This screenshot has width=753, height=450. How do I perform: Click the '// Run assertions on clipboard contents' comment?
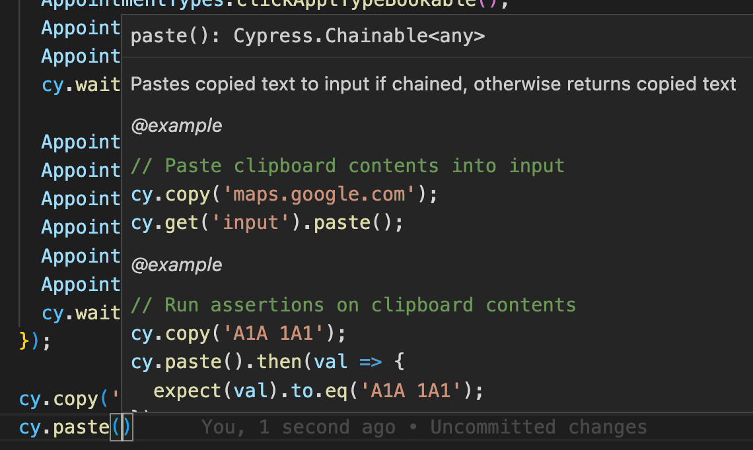[353, 305]
